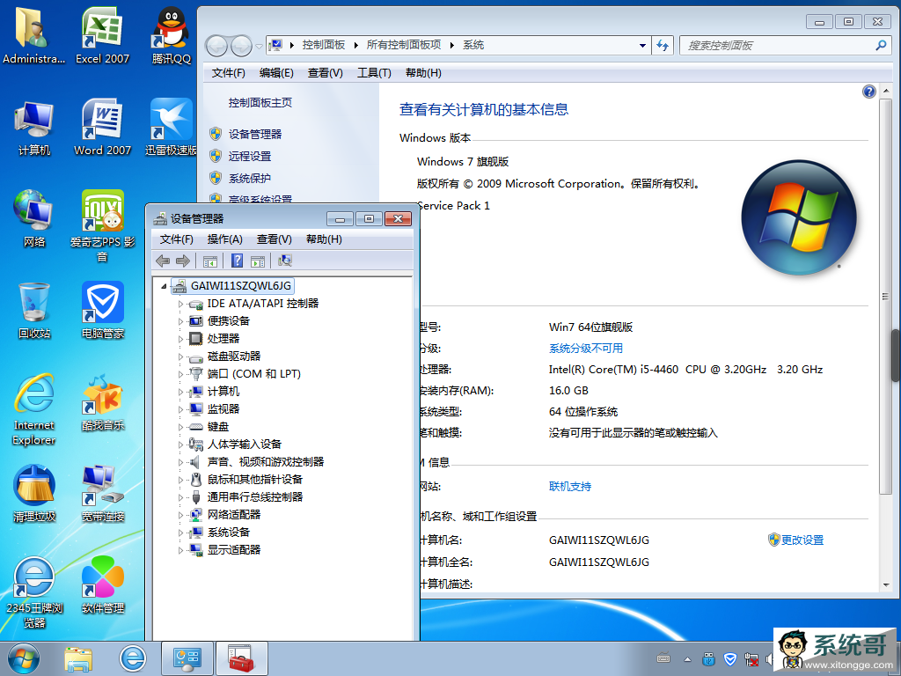
Task: Open 帮助(H) menu in Device Manager
Action: coord(324,239)
